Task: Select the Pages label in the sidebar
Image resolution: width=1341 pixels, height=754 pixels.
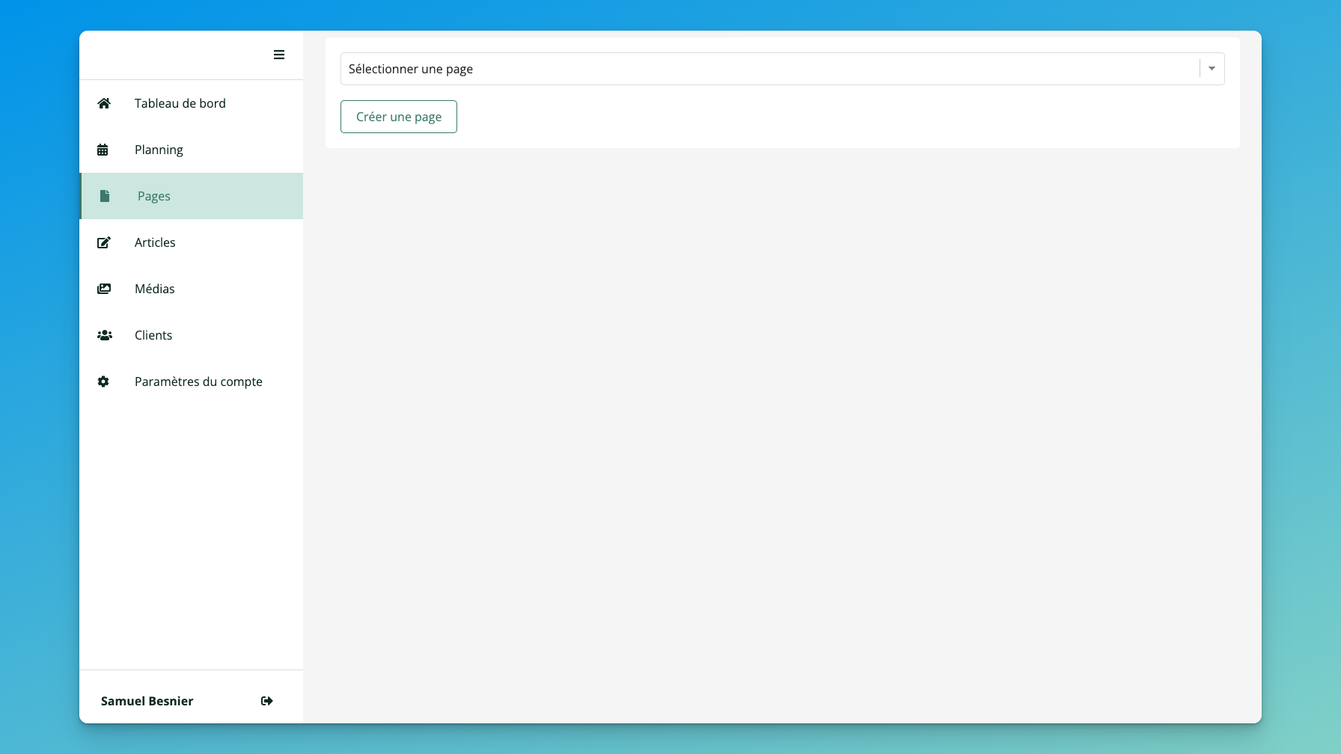Action: click(x=154, y=196)
